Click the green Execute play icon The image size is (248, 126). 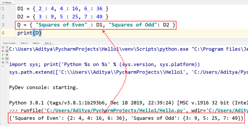pos(3,55)
